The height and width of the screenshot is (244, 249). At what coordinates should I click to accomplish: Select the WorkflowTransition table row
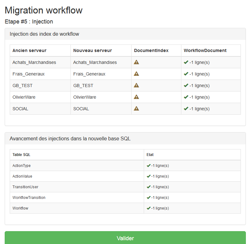coord(29,198)
